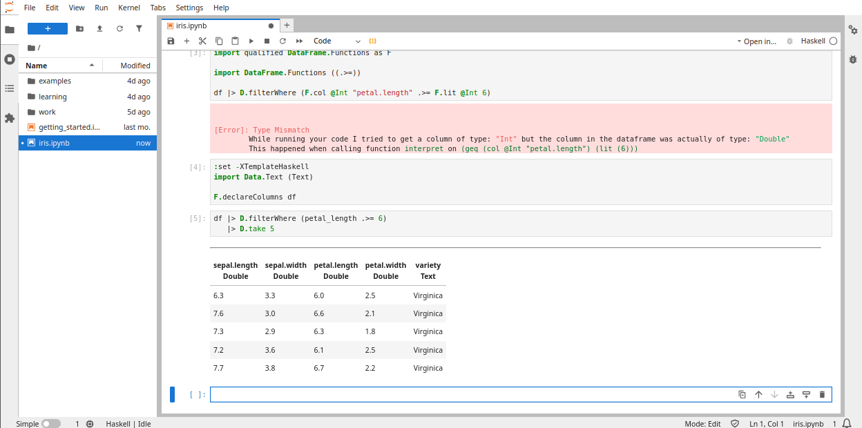Open the examples folder
The height and width of the screenshot is (428, 862).
[88, 81]
